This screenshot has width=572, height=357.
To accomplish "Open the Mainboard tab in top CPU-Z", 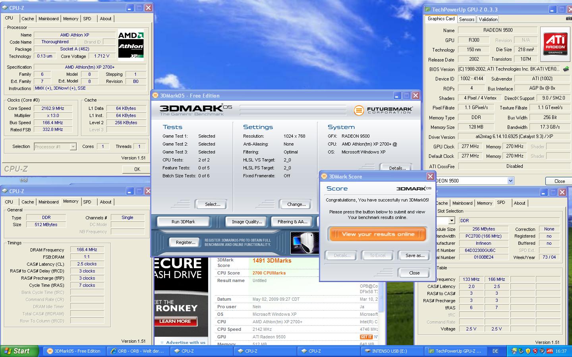I will coord(48,19).
